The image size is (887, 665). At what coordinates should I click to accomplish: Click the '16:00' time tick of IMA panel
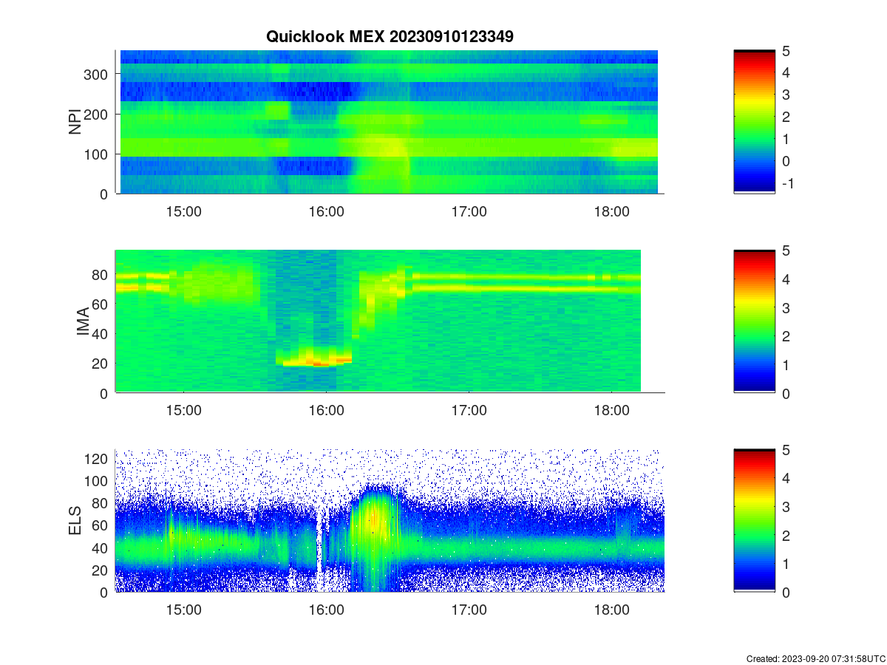pyautogui.click(x=327, y=411)
